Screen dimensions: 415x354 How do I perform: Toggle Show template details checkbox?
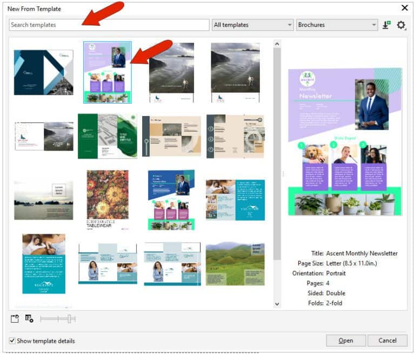(x=12, y=341)
